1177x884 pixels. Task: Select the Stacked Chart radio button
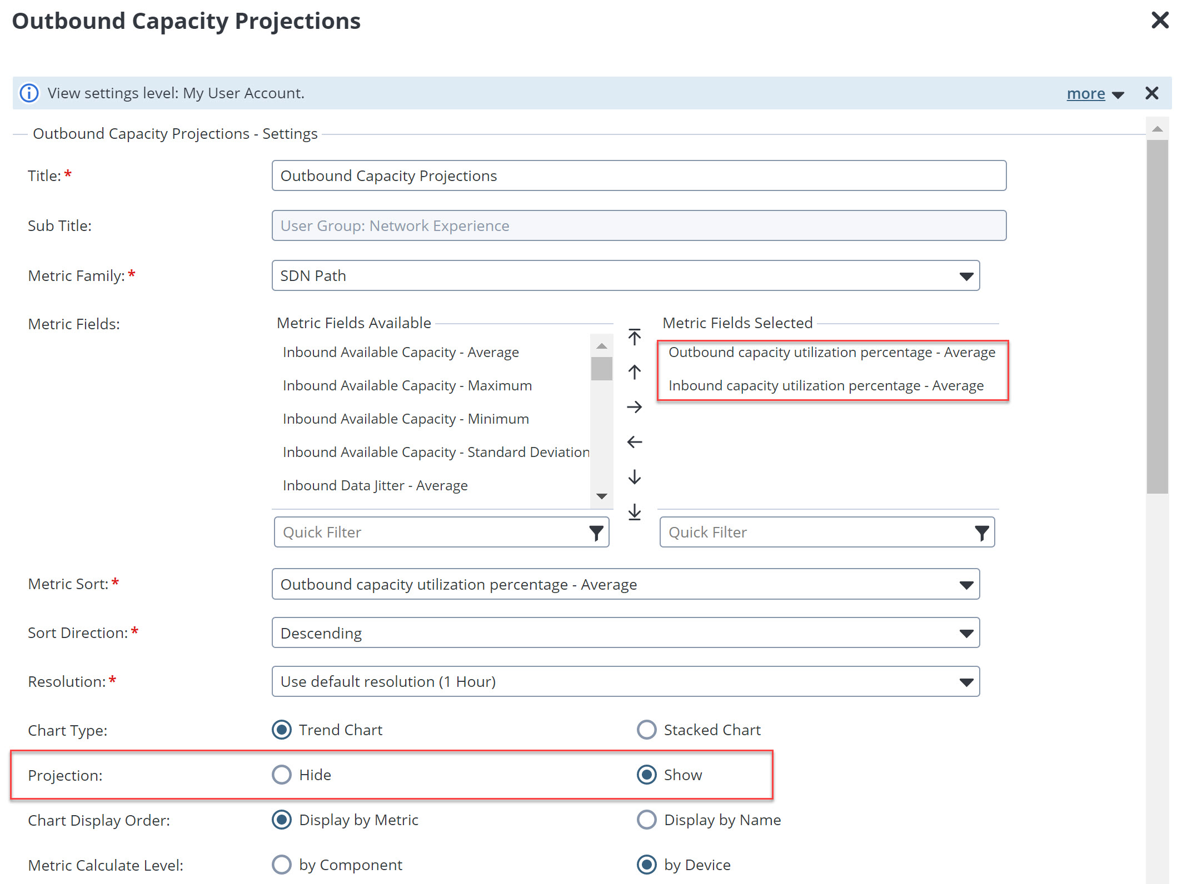(x=646, y=730)
